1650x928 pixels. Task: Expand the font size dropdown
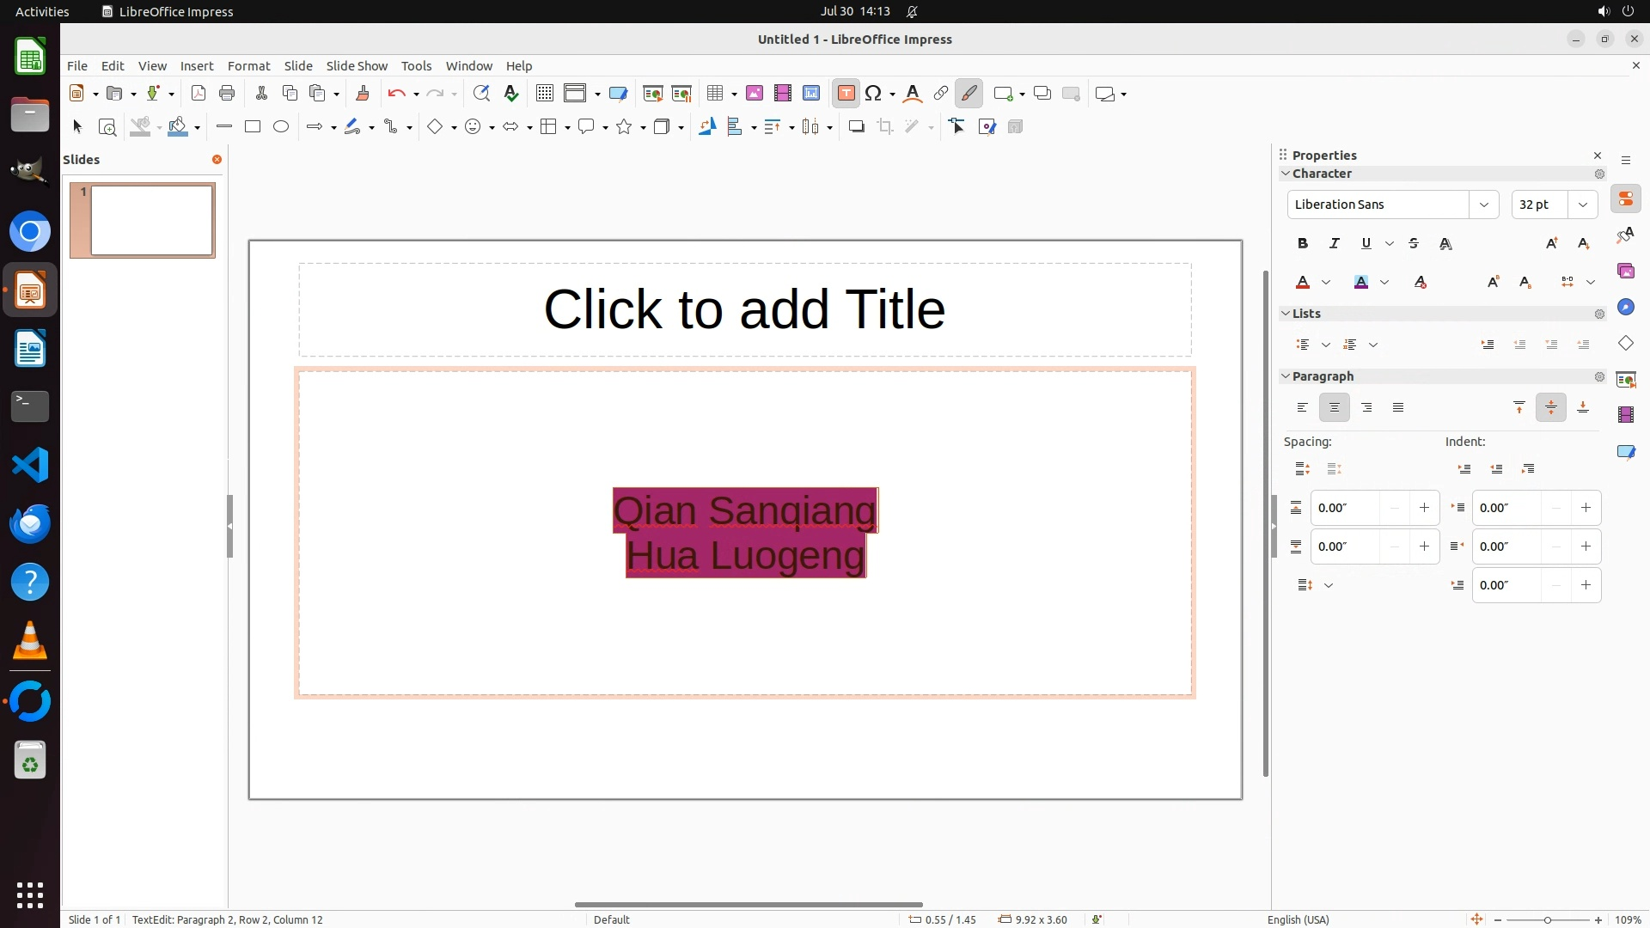click(1582, 205)
